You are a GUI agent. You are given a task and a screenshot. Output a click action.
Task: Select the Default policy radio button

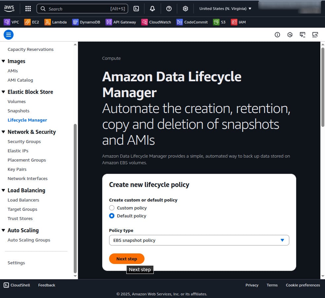point(112,216)
